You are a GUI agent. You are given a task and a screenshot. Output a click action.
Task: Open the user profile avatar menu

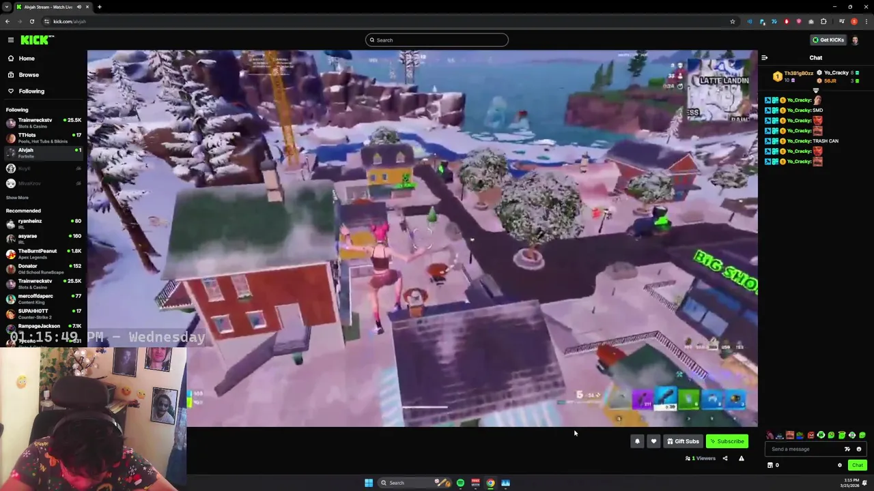[x=856, y=40]
